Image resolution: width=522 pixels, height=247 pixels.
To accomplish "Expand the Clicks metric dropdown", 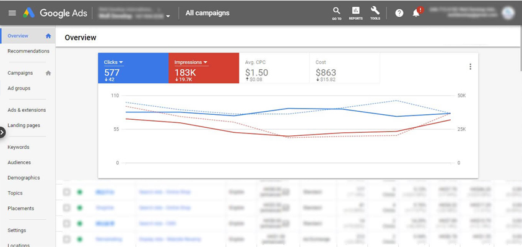I will pos(121,62).
